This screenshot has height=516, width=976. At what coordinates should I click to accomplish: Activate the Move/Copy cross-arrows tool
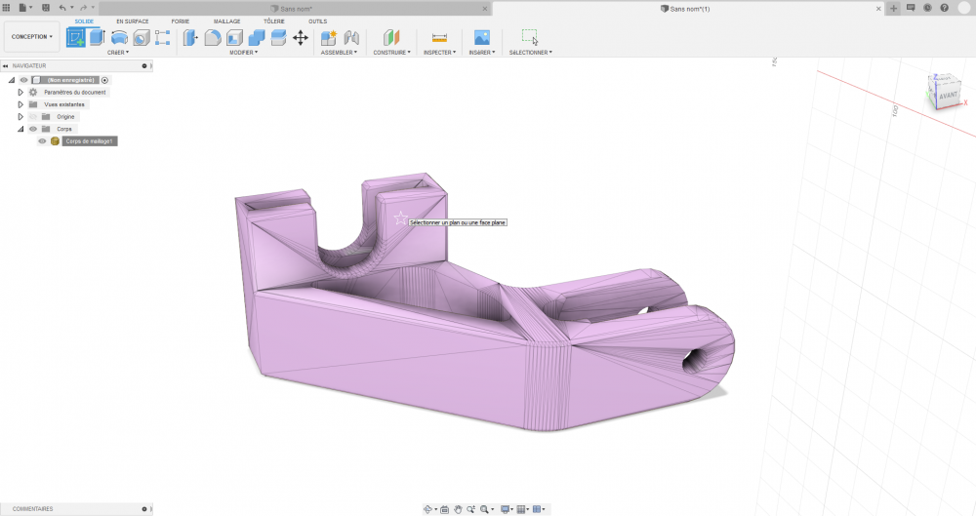pos(301,38)
